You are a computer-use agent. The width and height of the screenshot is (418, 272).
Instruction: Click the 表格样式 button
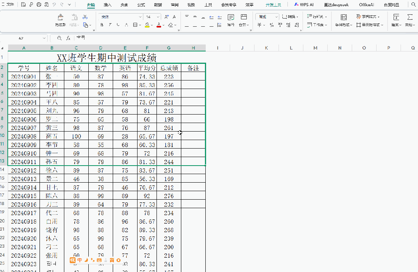(368, 17)
